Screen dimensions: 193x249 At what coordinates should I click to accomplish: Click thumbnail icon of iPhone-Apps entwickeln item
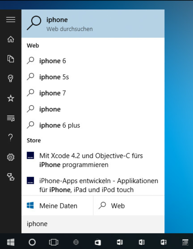point(30,180)
